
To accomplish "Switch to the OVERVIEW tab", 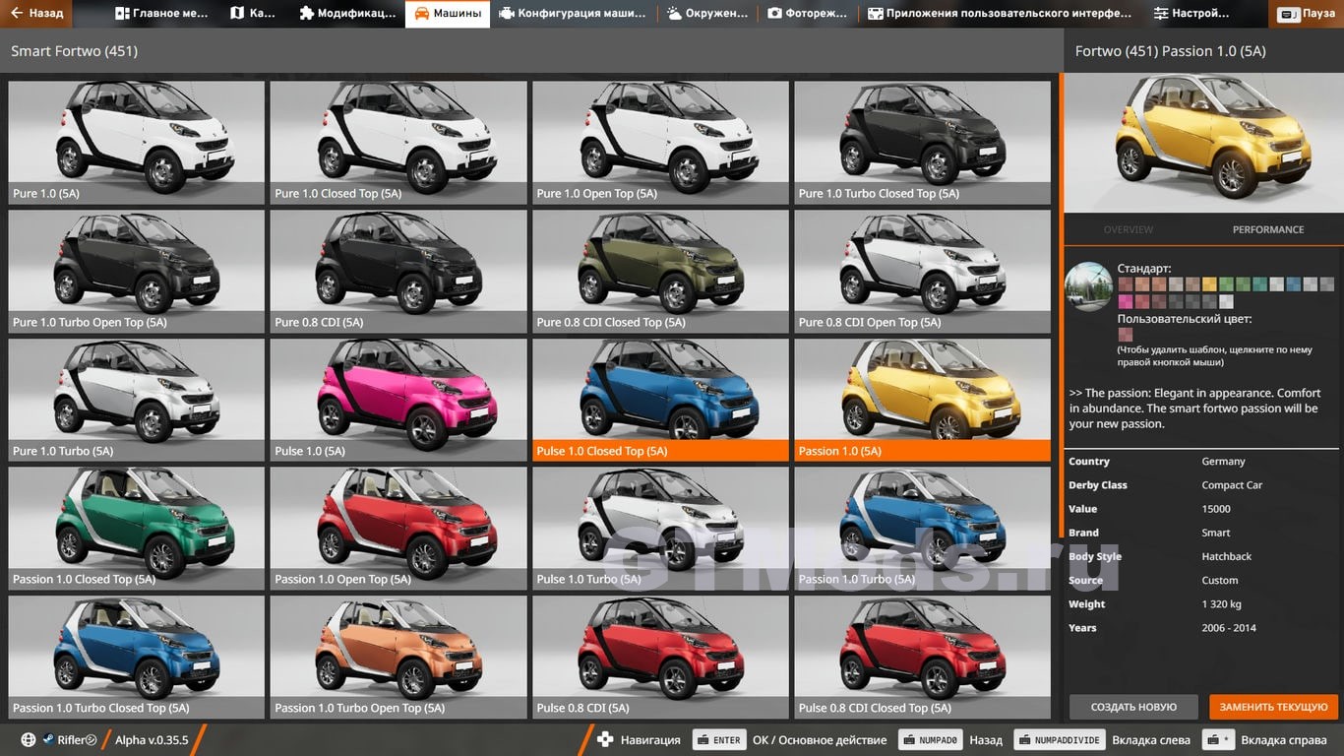I will pos(1129,229).
